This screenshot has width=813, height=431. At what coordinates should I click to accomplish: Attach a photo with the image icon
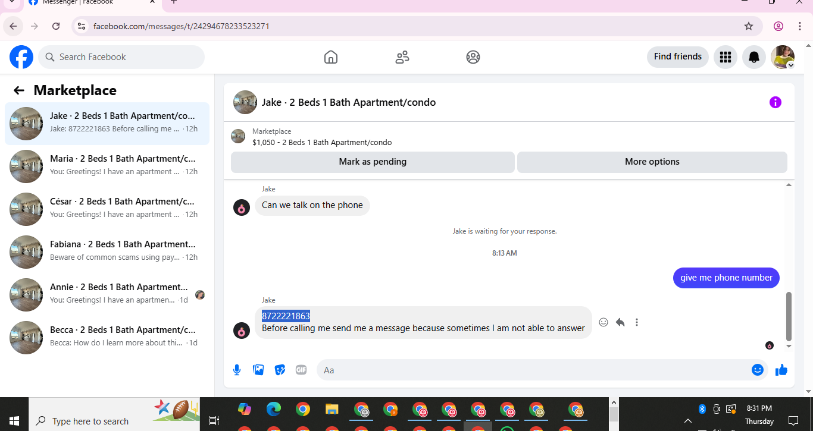tap(258, 370)
